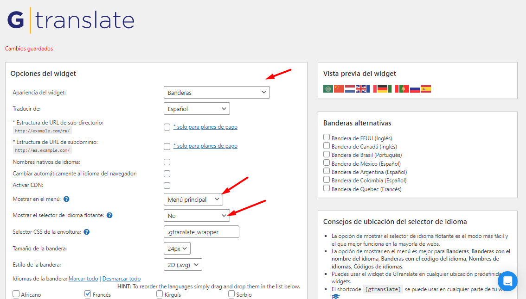Select the Russian flag in widget preview
The image size is (526, 299).
[x=415, y=89]
